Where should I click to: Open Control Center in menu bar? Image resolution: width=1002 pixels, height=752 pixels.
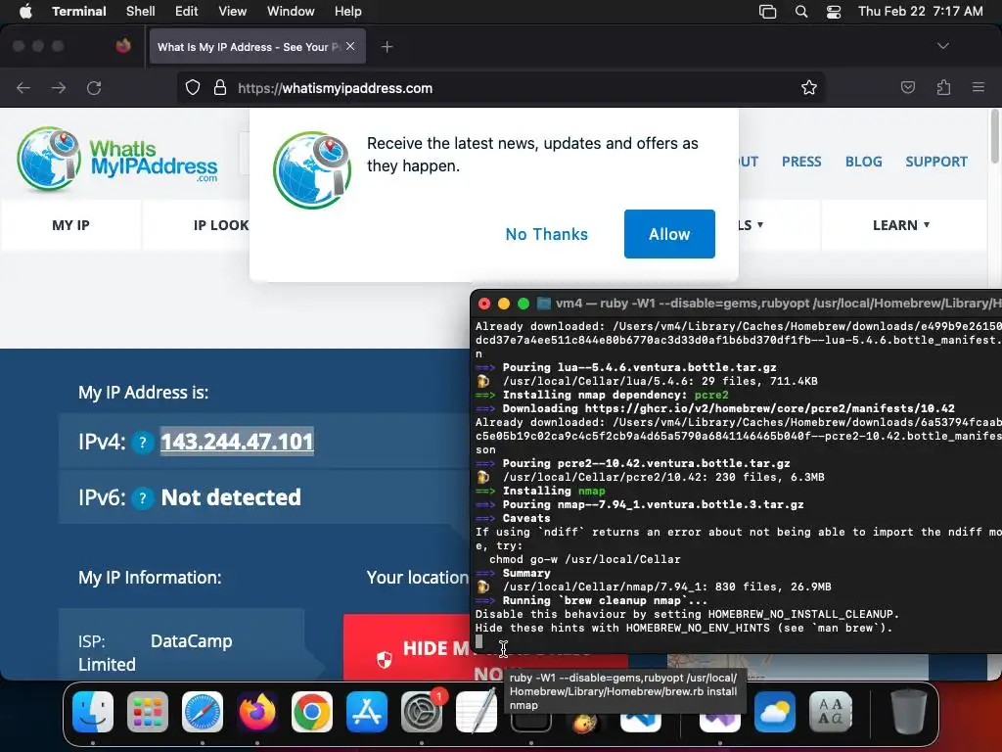pos(834,11)
